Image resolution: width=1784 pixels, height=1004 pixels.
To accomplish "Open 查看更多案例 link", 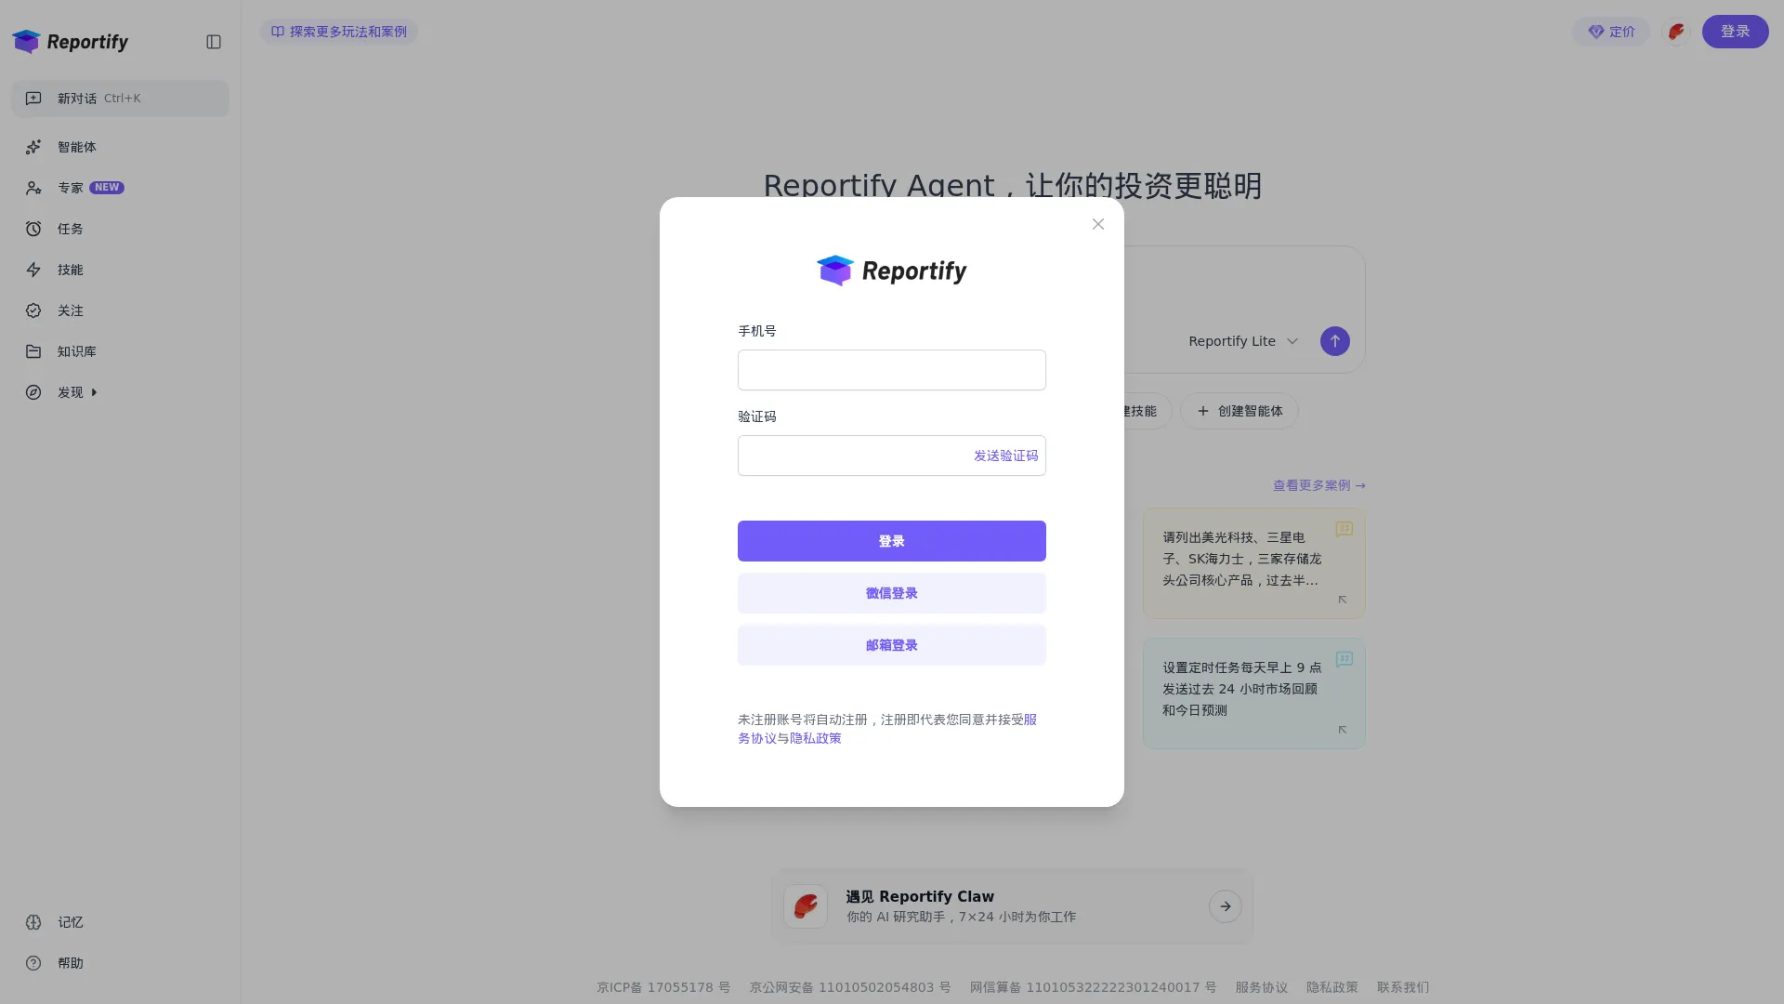I will coord(1318,485).
